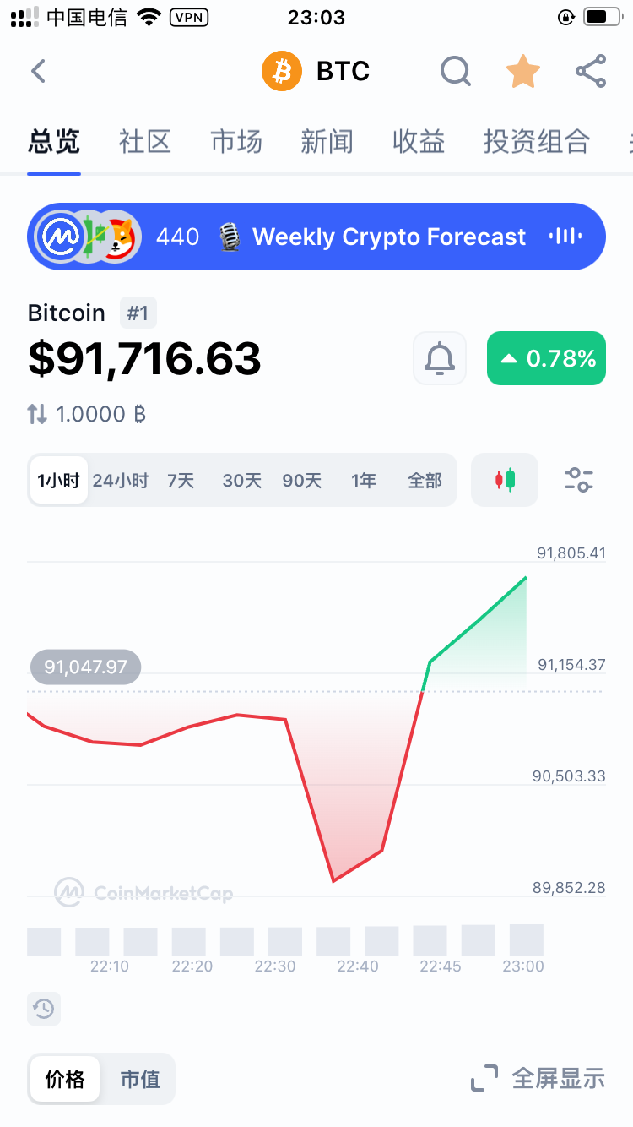Select the 24小时 time range
Screen dimensions: 633x1127
pyautogui.click(x=120, y=481)
